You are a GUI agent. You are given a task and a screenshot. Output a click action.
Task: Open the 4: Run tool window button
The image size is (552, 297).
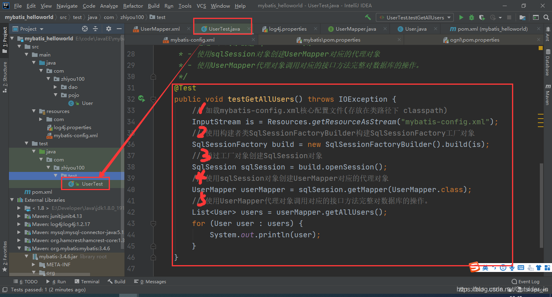[56, 282]
